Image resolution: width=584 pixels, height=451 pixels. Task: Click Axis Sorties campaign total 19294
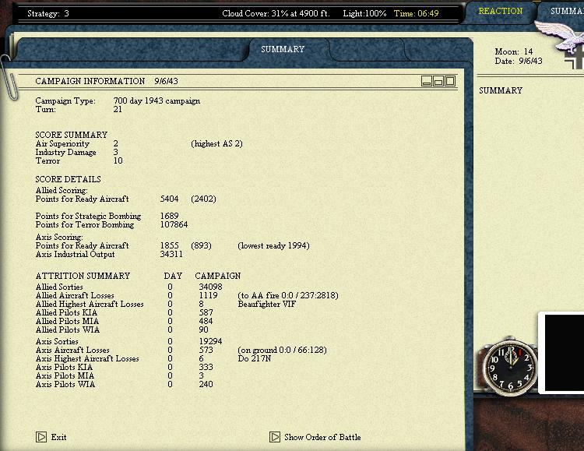210,341
